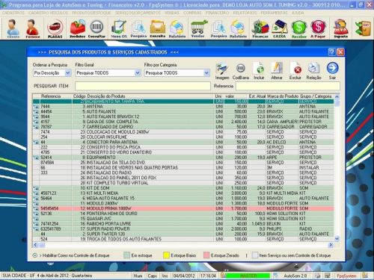Viewport: 374px width, 280px height.
Task: Click the horizontal scrollbar right arrow
Action: coord(331,245)
